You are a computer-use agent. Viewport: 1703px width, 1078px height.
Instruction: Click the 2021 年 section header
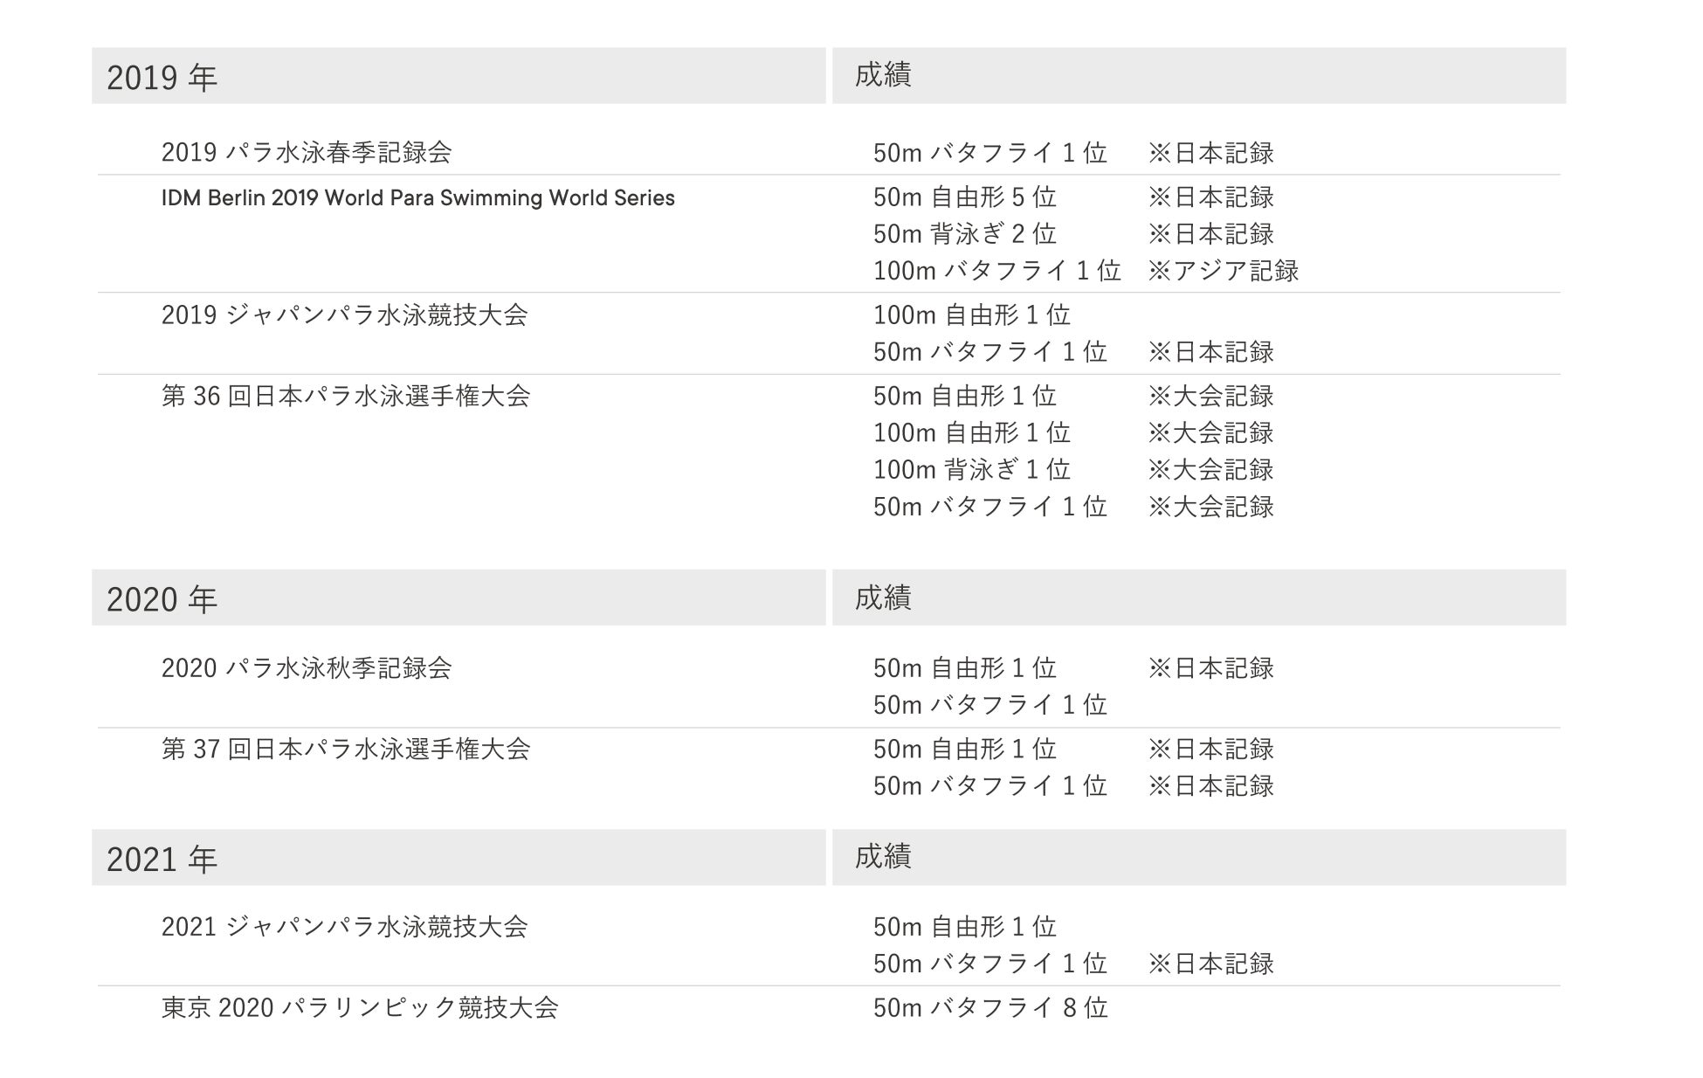[x=162, y=860]
